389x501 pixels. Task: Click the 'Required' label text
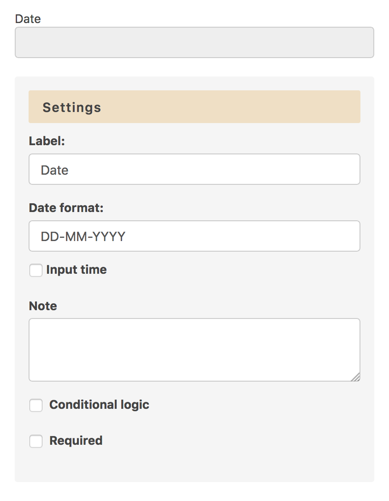[76, 441]
